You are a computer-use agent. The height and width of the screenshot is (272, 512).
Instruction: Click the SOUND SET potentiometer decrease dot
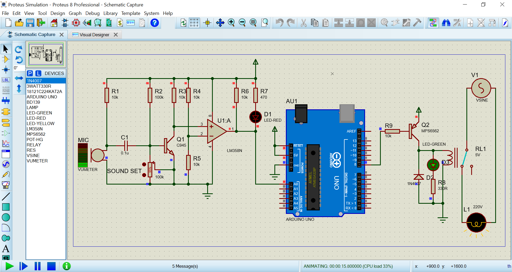pos(144,175)
